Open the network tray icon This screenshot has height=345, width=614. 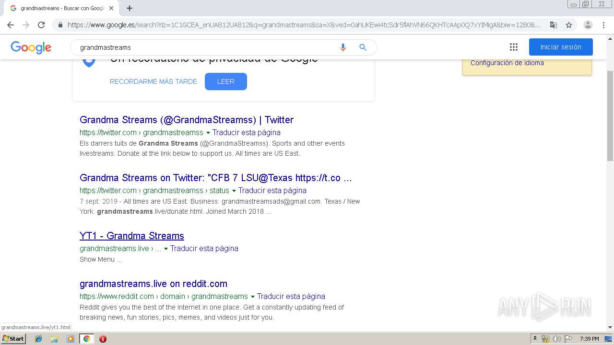(x=545, y=339)
